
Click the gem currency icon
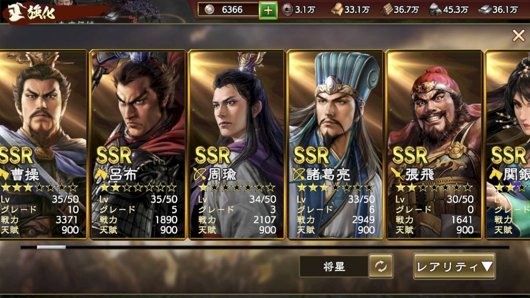[x=210, y=10]
